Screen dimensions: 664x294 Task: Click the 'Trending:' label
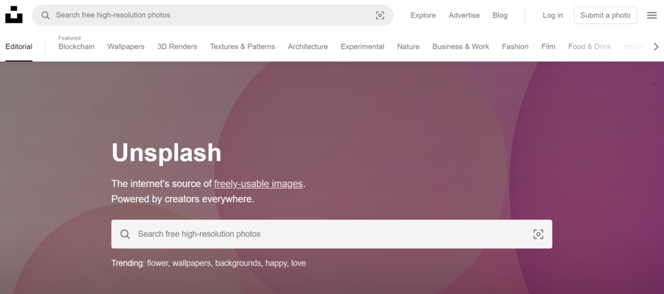128,263
